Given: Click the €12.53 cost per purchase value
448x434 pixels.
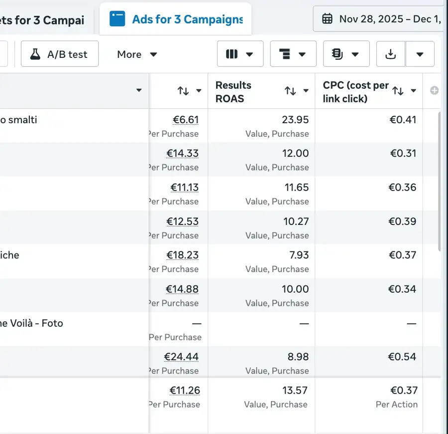Looking at the screenshot, I should tap(182, 221).
